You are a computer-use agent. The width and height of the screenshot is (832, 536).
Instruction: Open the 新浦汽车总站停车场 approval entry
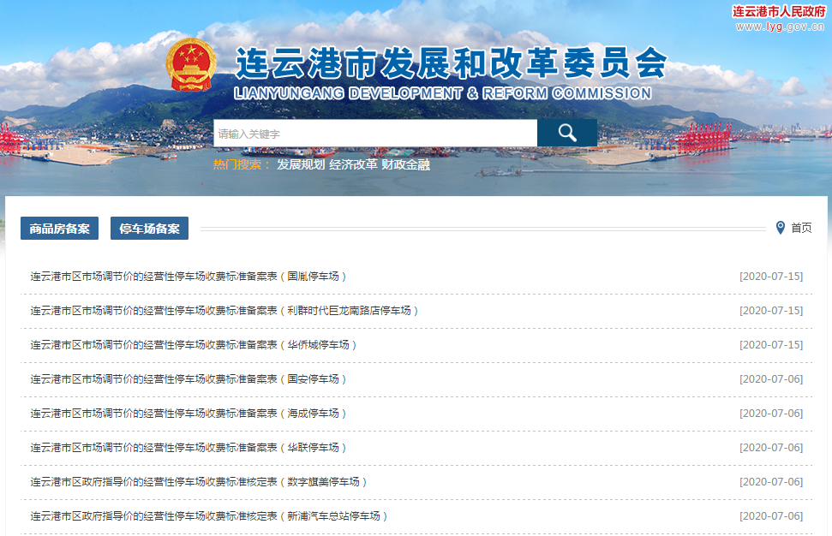[209, 515]
